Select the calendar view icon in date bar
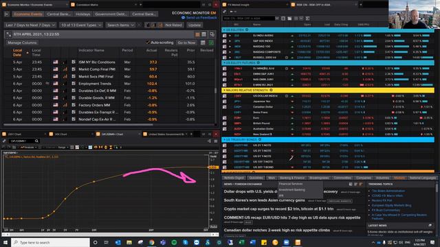 pos(204,34)
